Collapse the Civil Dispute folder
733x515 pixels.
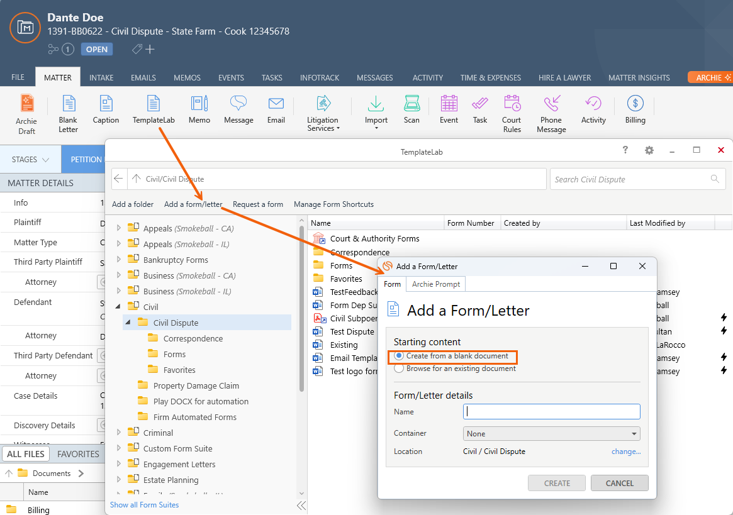[x=128, y=323]
